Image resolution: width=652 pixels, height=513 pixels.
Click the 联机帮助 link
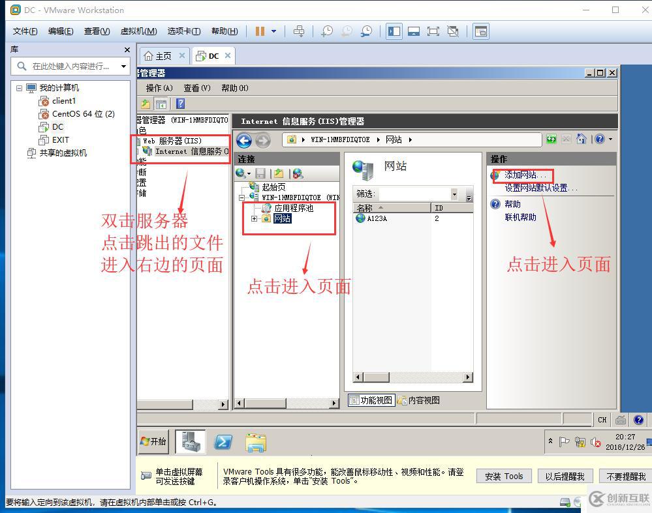(x=520, y=217)
